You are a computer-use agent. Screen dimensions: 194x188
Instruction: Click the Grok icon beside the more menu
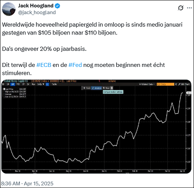point(180,8)
